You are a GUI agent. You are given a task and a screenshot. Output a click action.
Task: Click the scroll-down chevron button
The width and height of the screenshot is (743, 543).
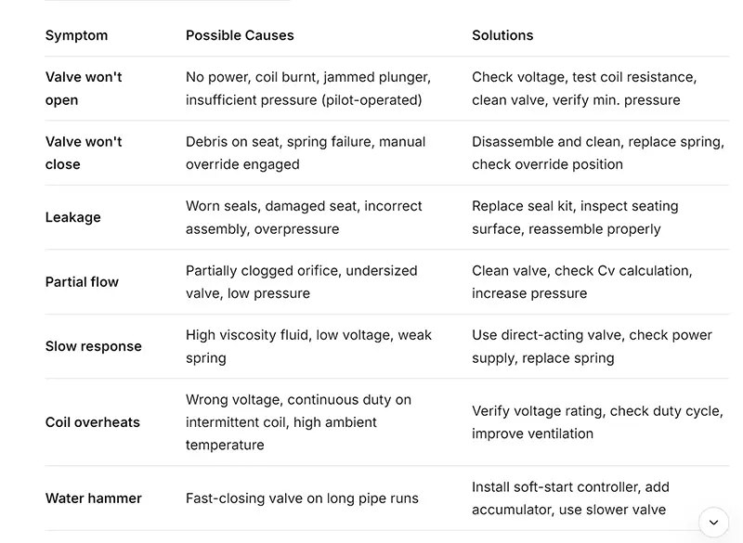(713, 523)
